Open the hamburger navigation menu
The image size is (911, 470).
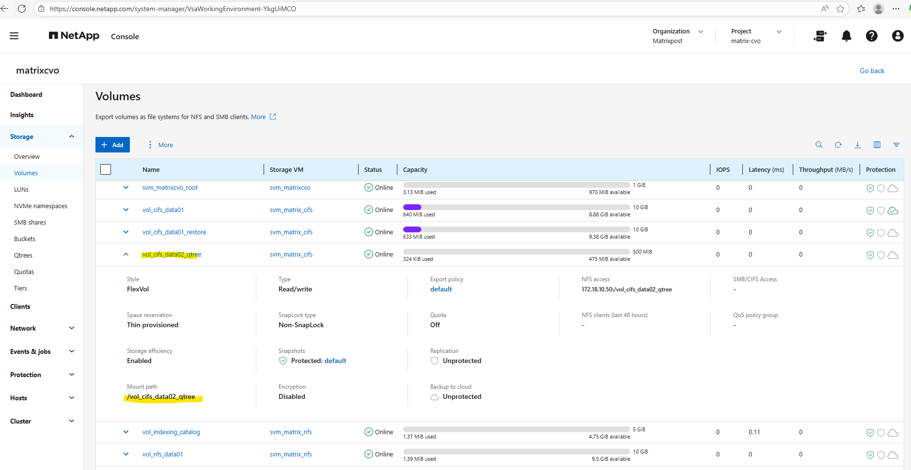click(x=14, y=36)
